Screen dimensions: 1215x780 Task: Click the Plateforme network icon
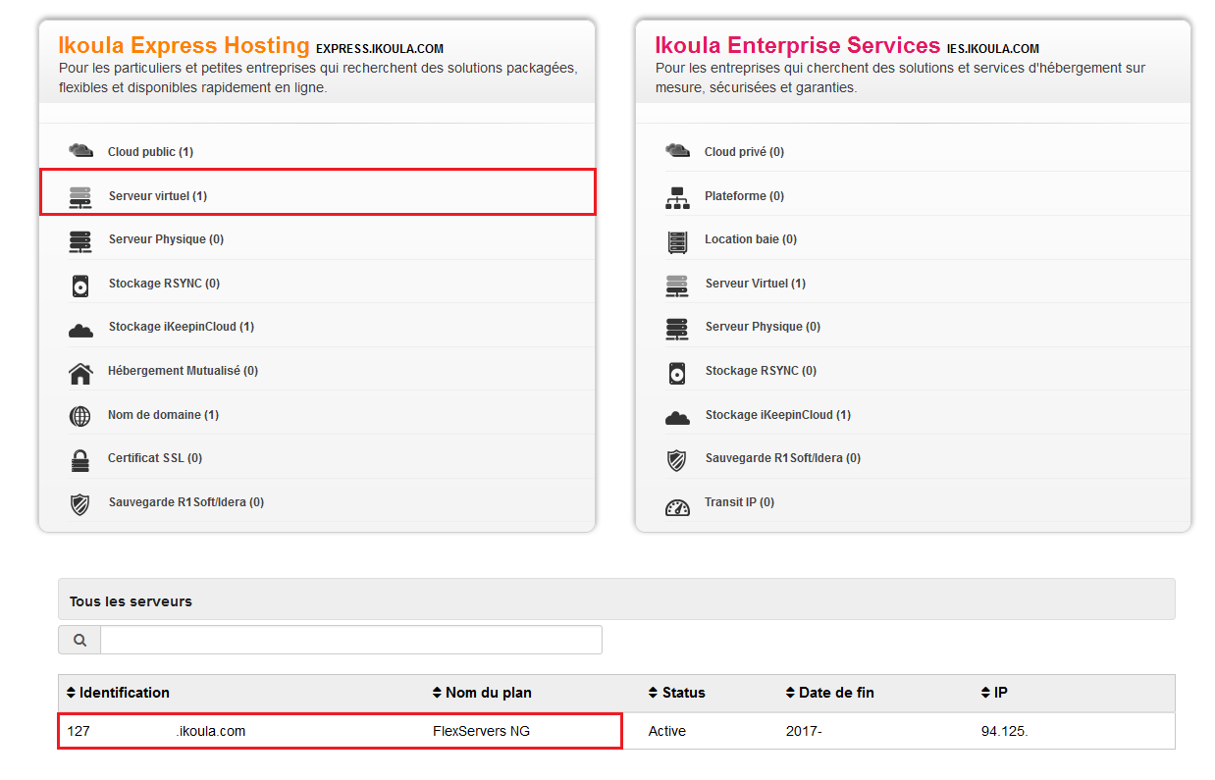(x=677, y=197)
